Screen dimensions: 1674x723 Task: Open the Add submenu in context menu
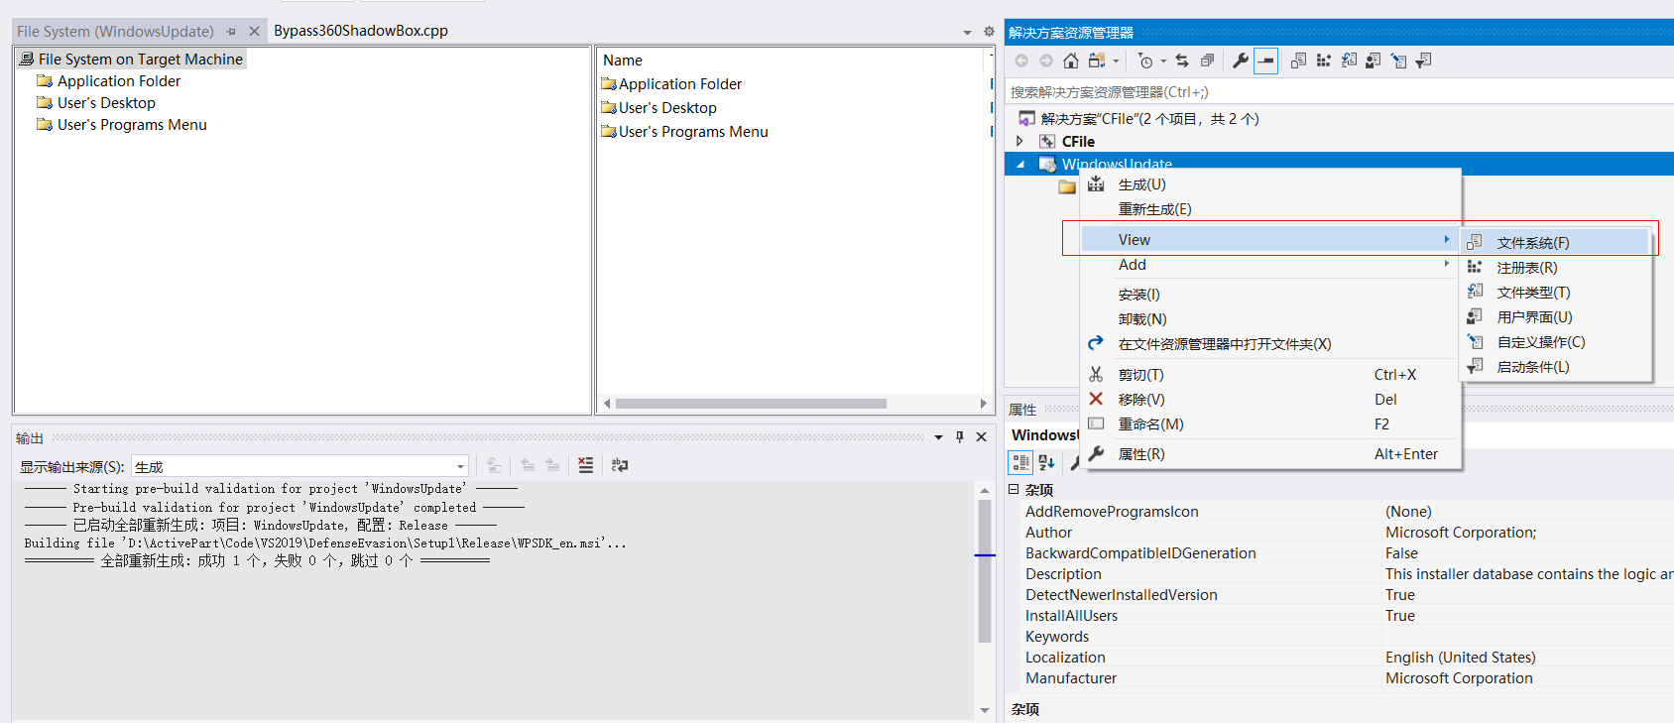(x=1269, y=265)
